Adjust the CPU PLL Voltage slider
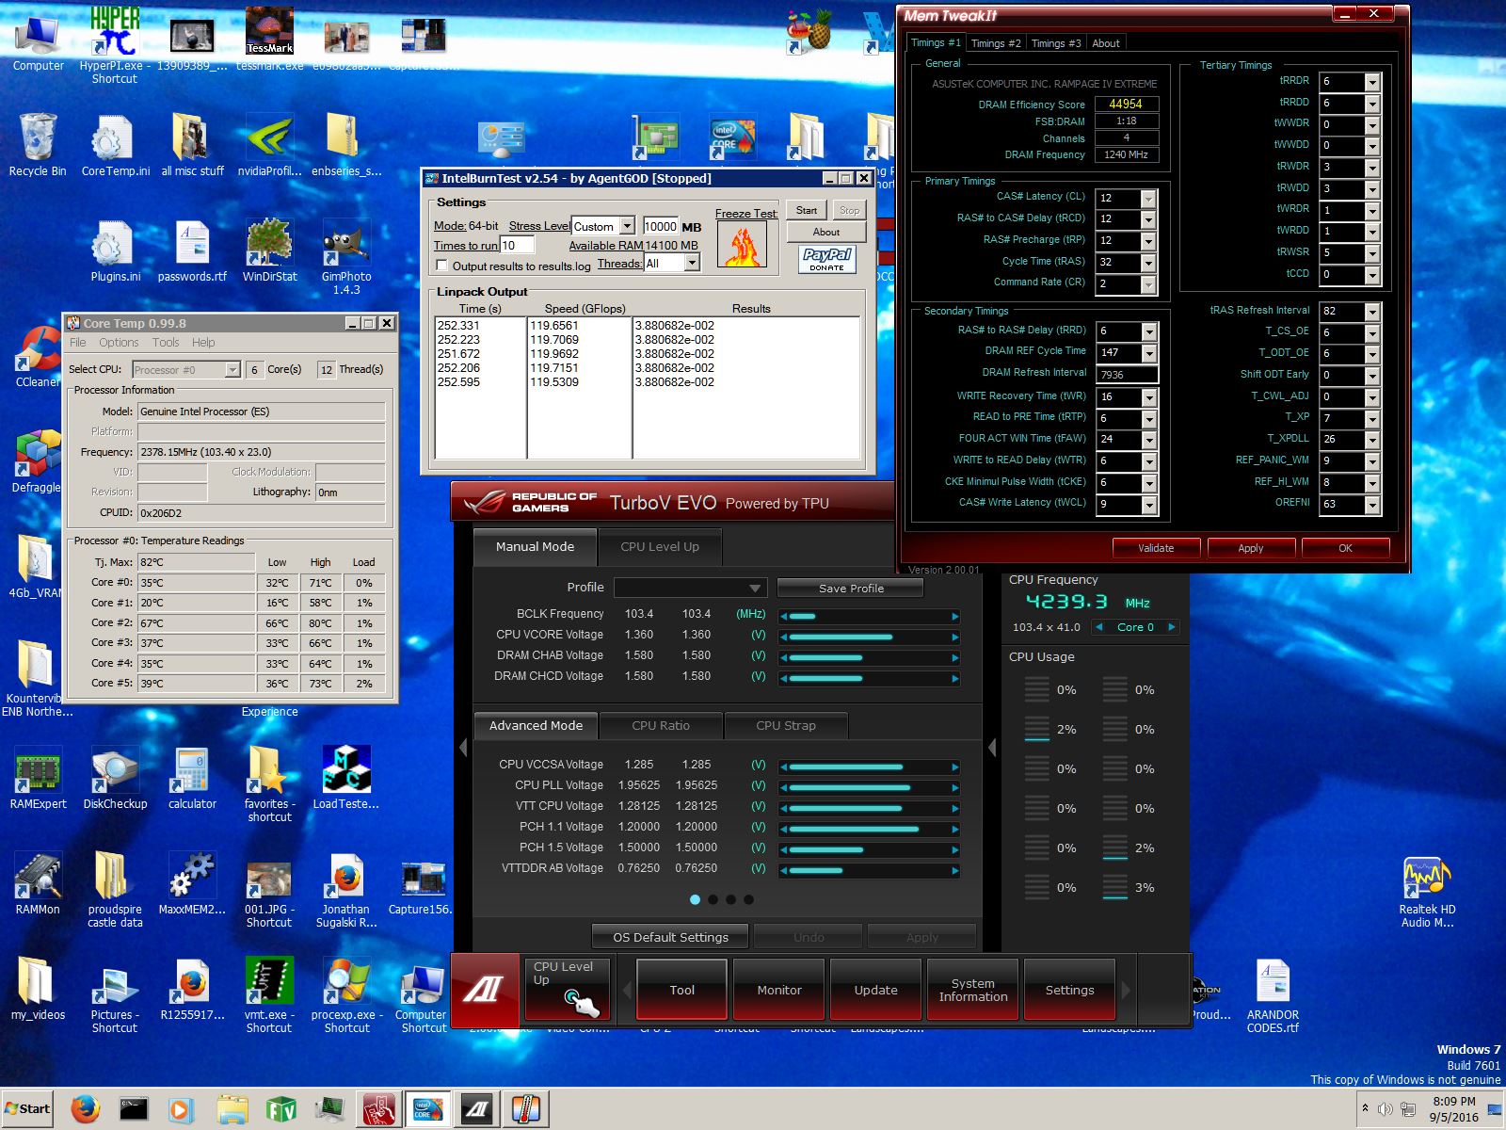 coord(870,786)
